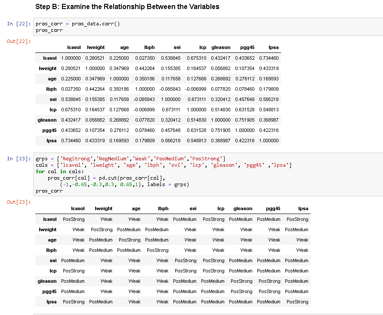
Task: Click Weak in Out[23] lcavol row, age column
Action: [134, 219]
